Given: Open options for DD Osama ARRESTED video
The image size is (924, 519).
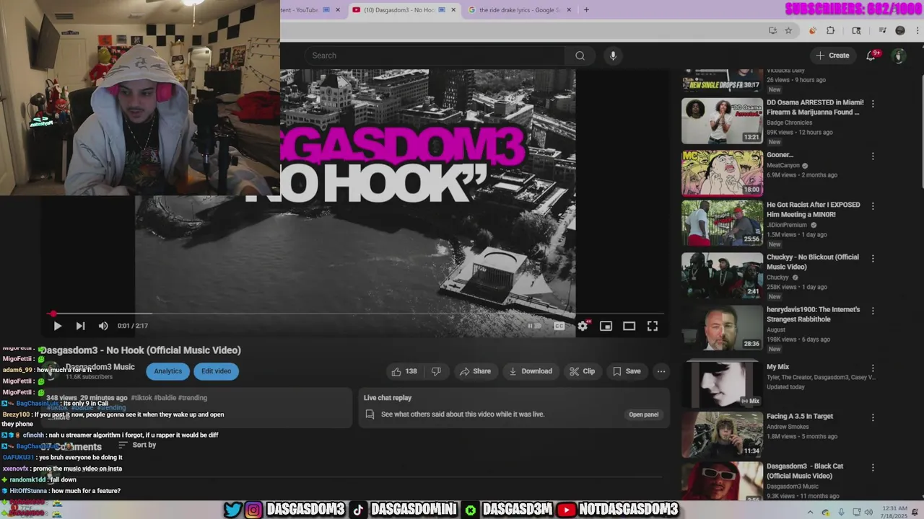Looking at the screenshot, I should [x=873, y=104].
